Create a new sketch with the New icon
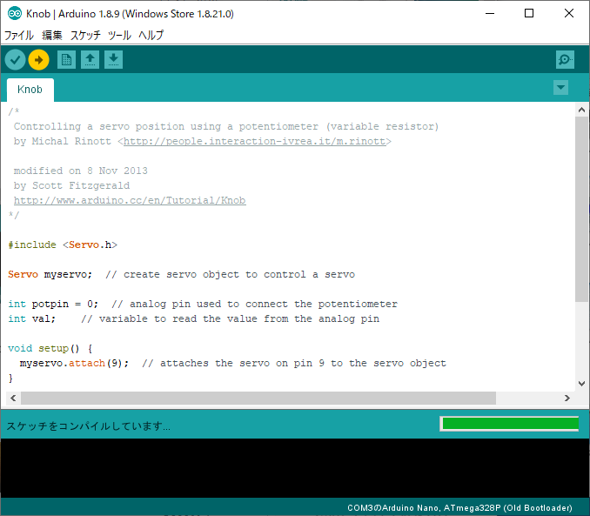 pos(67,60)
